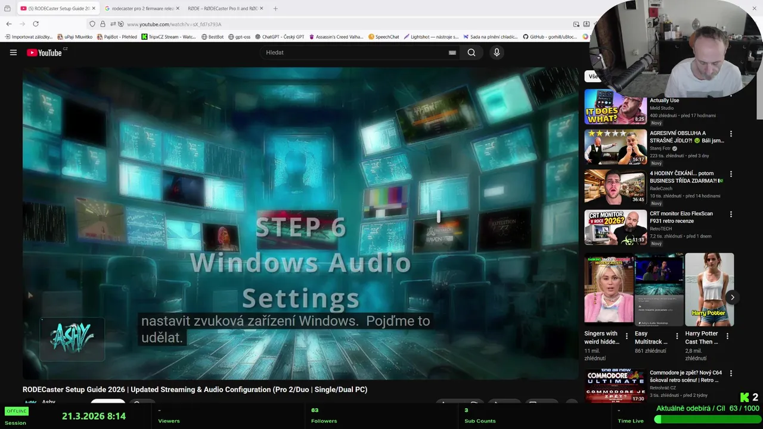Start voice search with the microphone icon

[497, 52]
